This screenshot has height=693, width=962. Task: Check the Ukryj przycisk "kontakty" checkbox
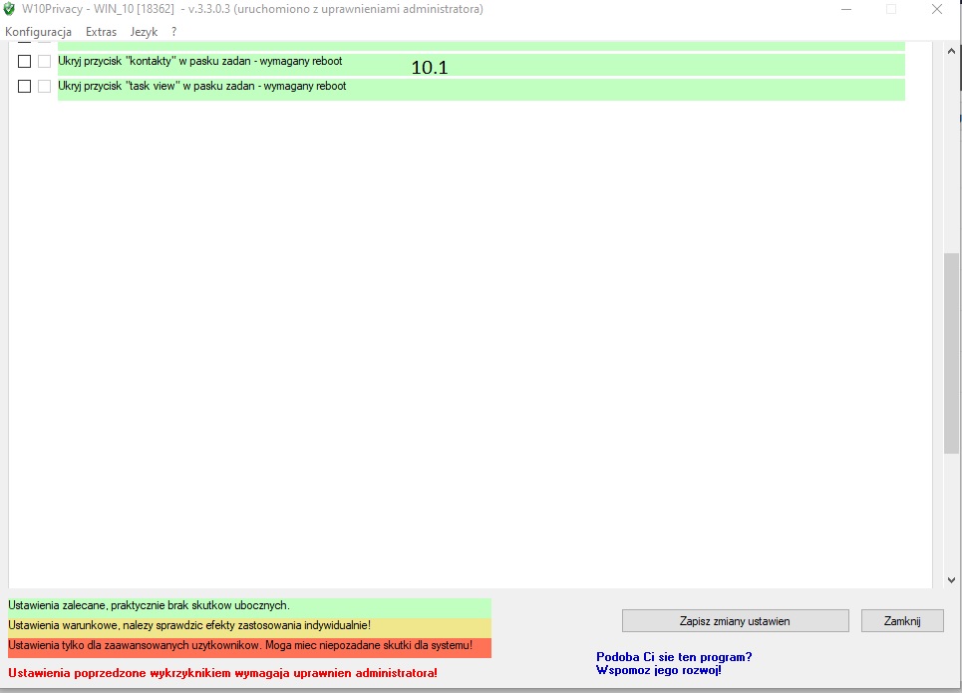(25, 62)
